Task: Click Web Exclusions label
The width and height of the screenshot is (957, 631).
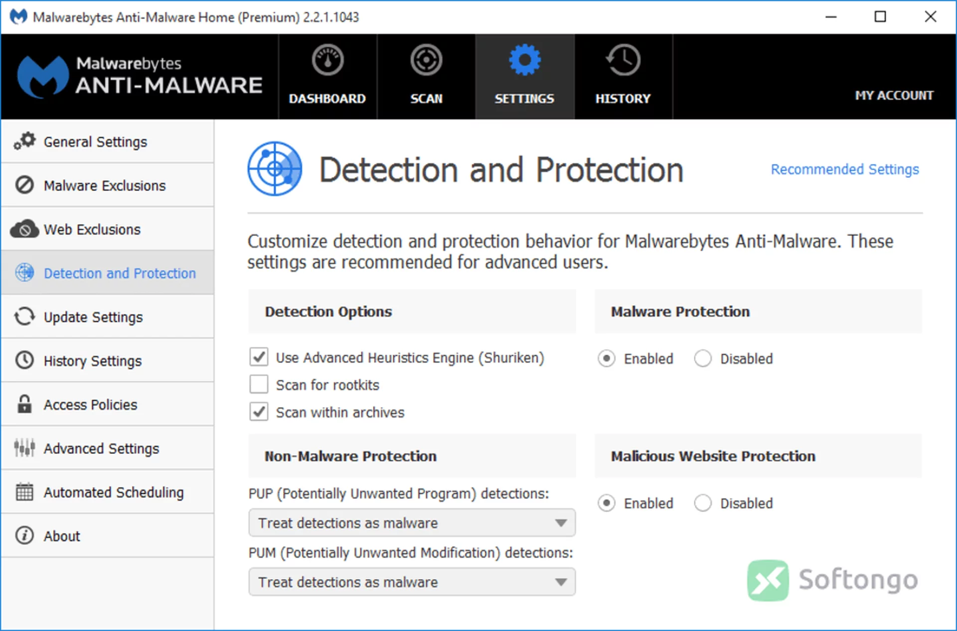Action: pyautogui.click(x=92, y=229)
